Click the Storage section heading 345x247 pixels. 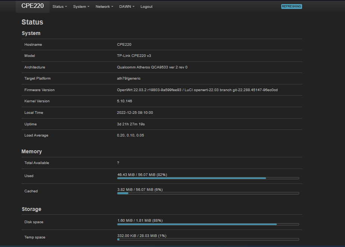click(x=31, y=209)
